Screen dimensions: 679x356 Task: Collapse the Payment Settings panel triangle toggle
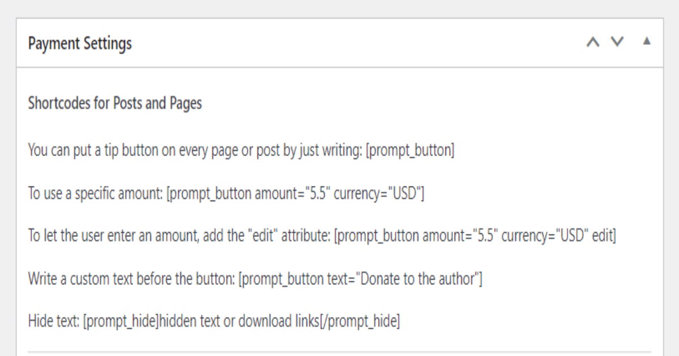[x=647, y=41]
